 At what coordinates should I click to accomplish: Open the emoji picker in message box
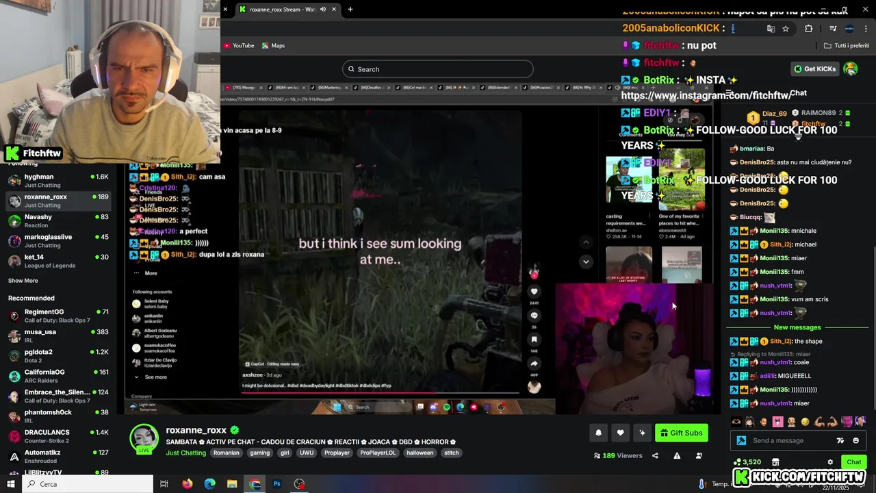855,440
